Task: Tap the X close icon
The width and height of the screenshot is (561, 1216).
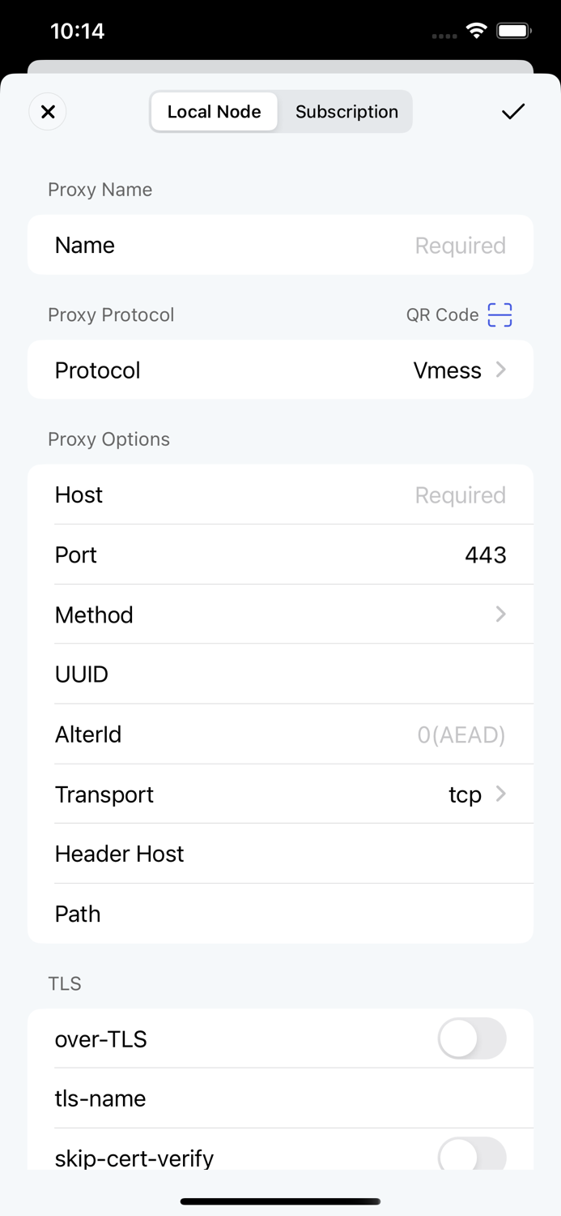Action: 48,112
